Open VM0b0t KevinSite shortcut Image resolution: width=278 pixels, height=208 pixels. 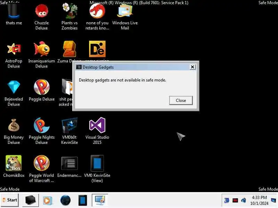pyautogui.click(x=69, y=125)
